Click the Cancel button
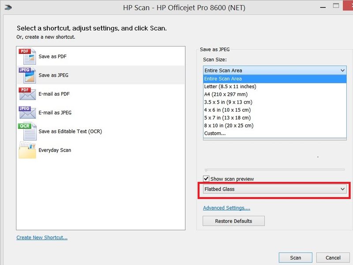353x265 pixels. pyautogui.click(x=333, y=258)
